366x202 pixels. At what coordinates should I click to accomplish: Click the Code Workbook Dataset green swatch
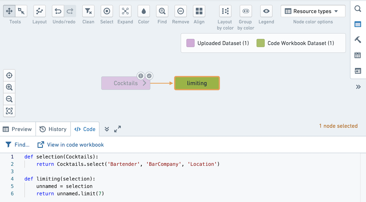tap(261, 43)
